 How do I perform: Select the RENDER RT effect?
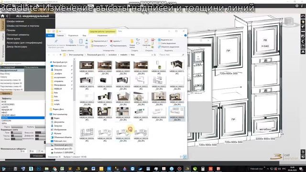click(7, 110)
